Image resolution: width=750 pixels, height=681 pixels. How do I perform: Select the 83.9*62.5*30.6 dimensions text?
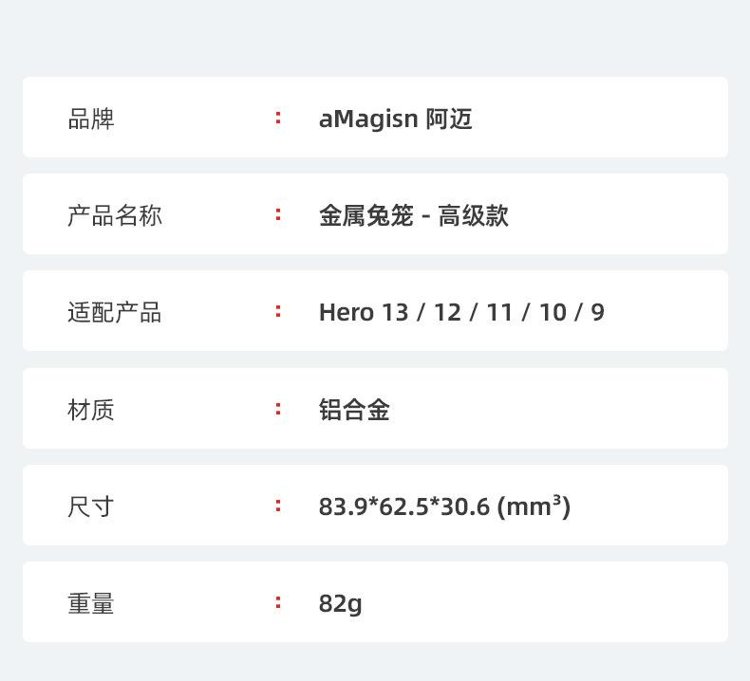pyautogui.click(x=403, y=506)
